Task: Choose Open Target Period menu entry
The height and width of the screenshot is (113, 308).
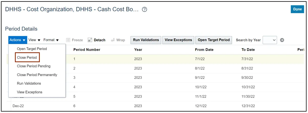Action: coord(32,49)
